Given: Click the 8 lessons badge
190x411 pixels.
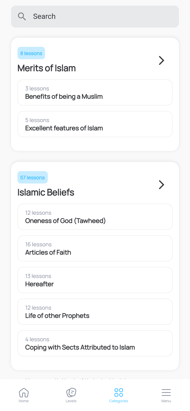Looking at the screenshot, I should coord(31,53).
